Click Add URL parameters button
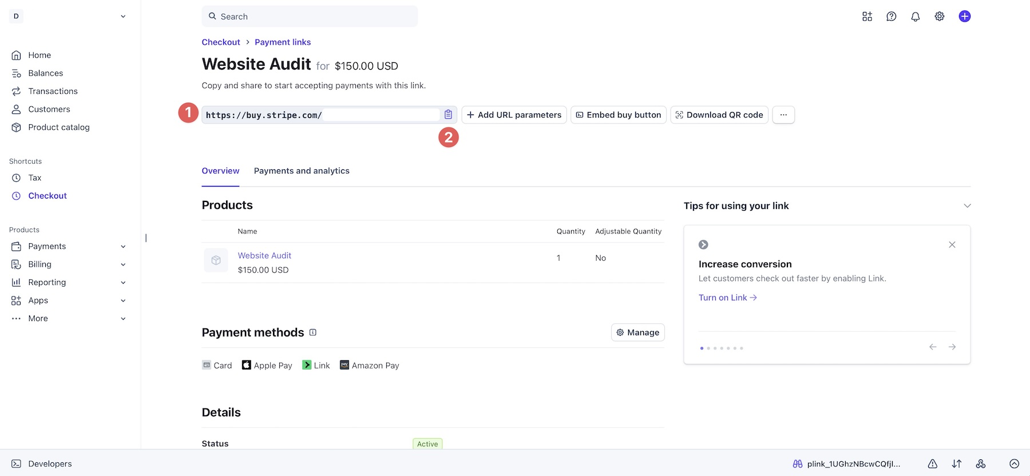Screen dimensions: 1030x476 point(514,115)
